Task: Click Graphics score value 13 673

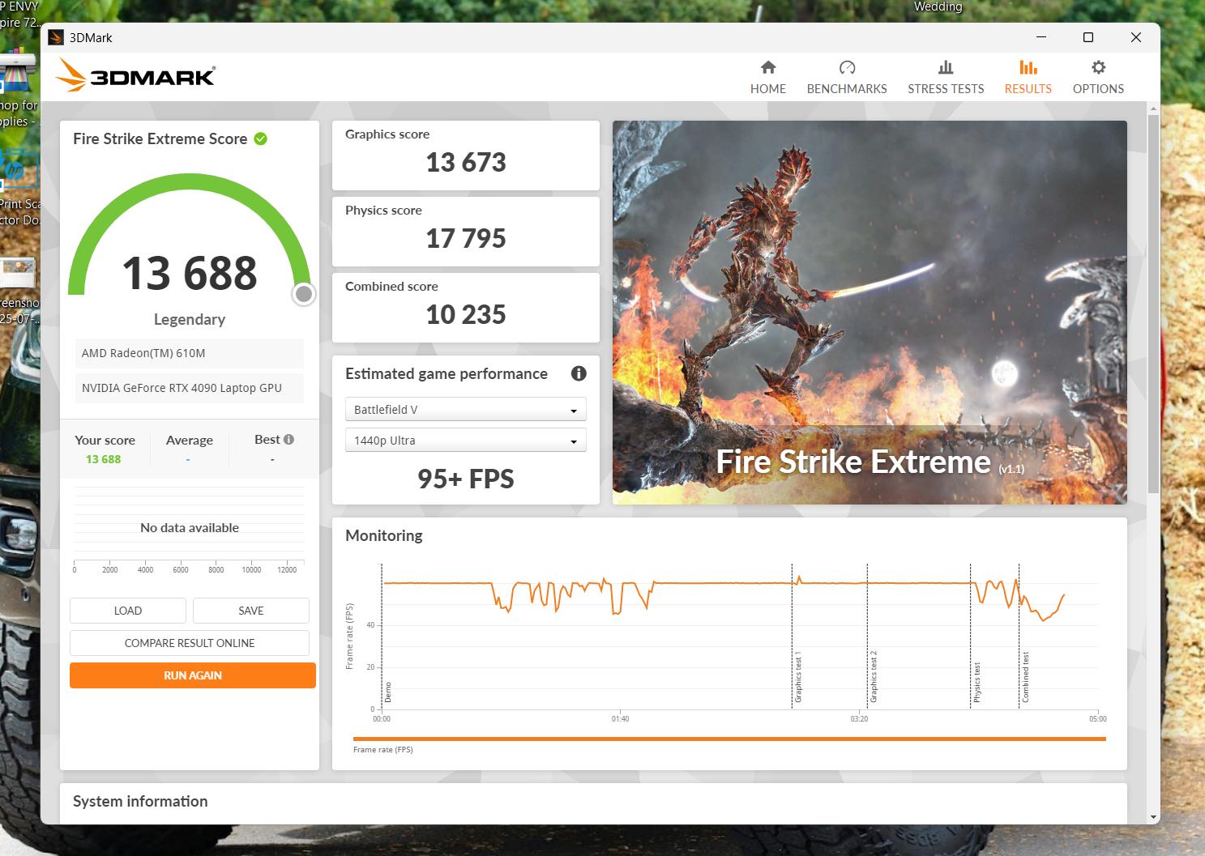Action: pos(466,163)
